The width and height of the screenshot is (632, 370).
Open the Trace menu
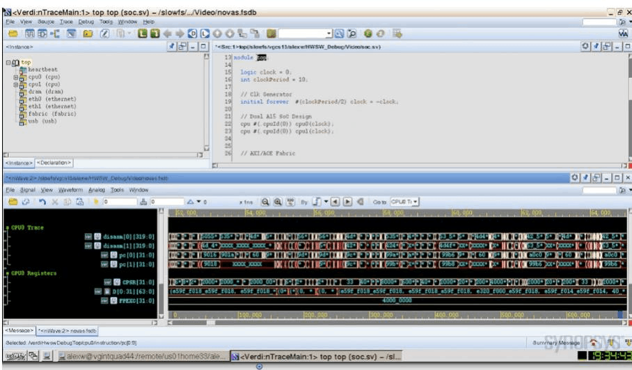[66, 22]
